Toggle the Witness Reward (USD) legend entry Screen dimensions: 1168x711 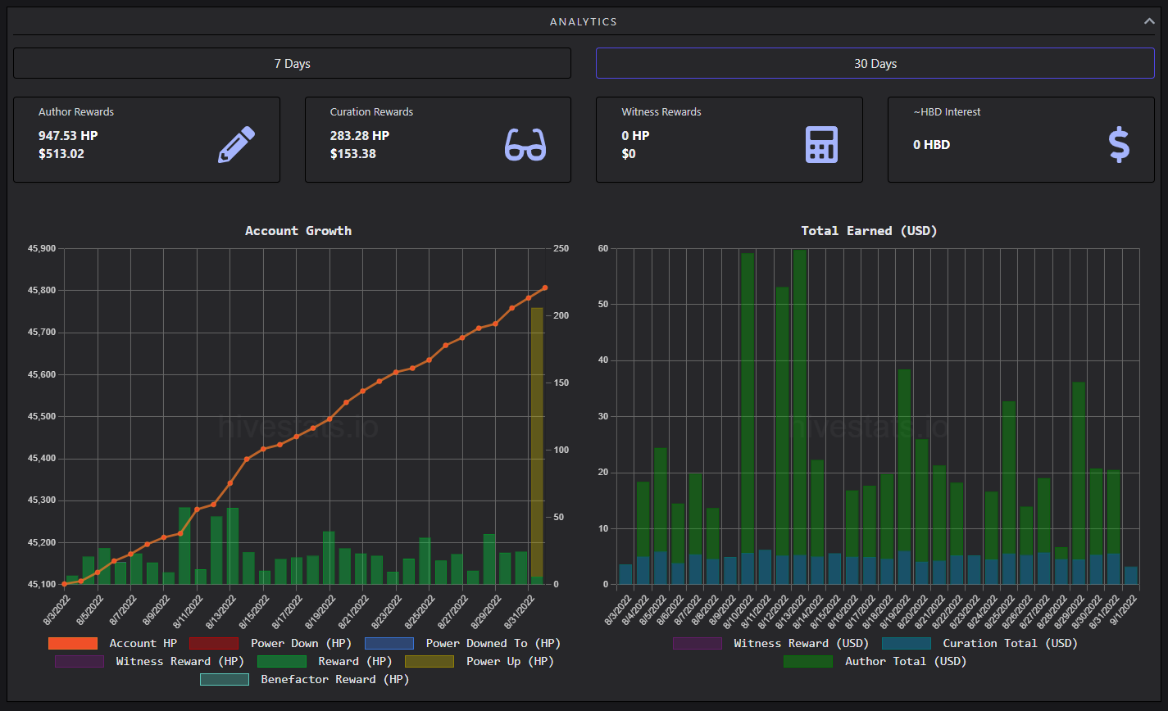pos(770,643)
